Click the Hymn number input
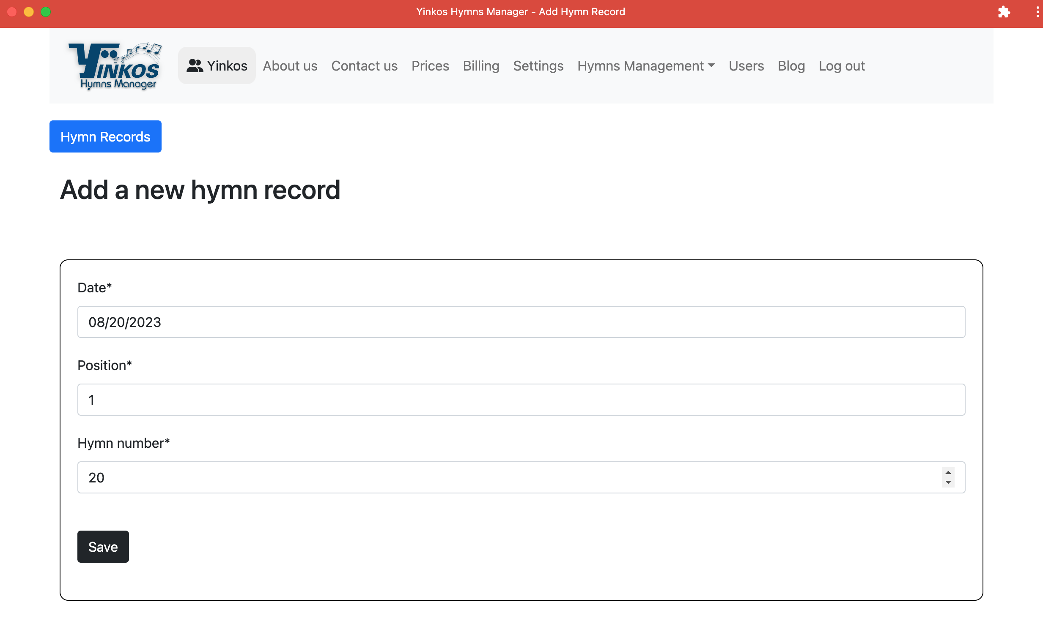 521,477
